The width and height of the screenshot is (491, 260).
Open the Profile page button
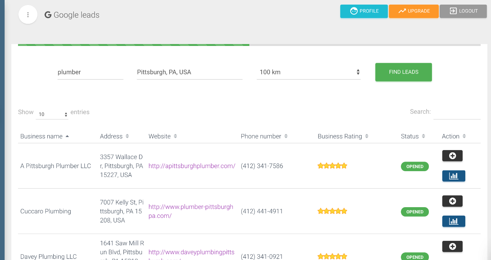(x=364, y=11)
